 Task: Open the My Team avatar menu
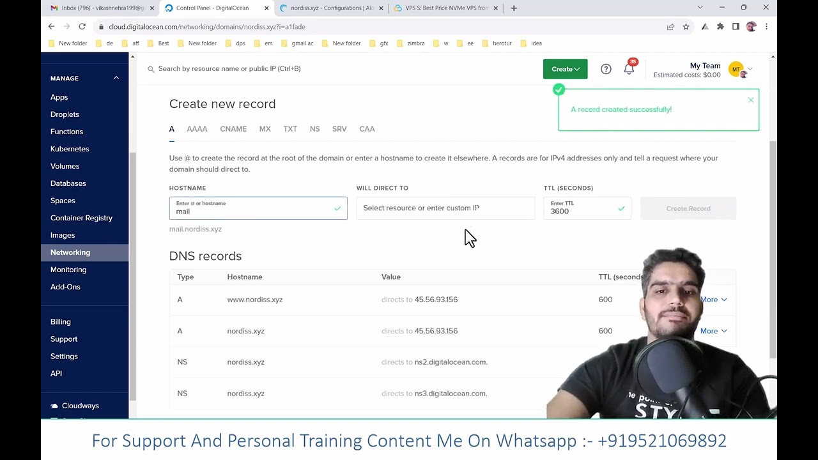pyautogui.click(x=739, y=70)
